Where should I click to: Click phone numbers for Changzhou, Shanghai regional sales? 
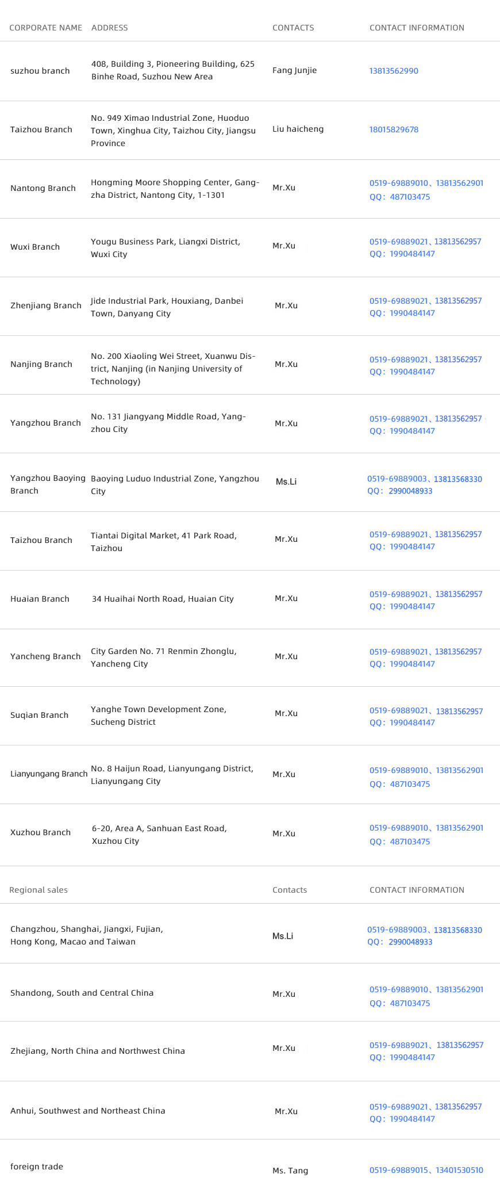(425, 930)
